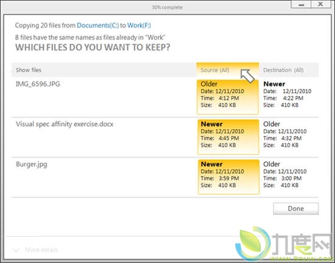Keep the newer source version of Burger.jpg
The image size is (335, 263).
228,177
